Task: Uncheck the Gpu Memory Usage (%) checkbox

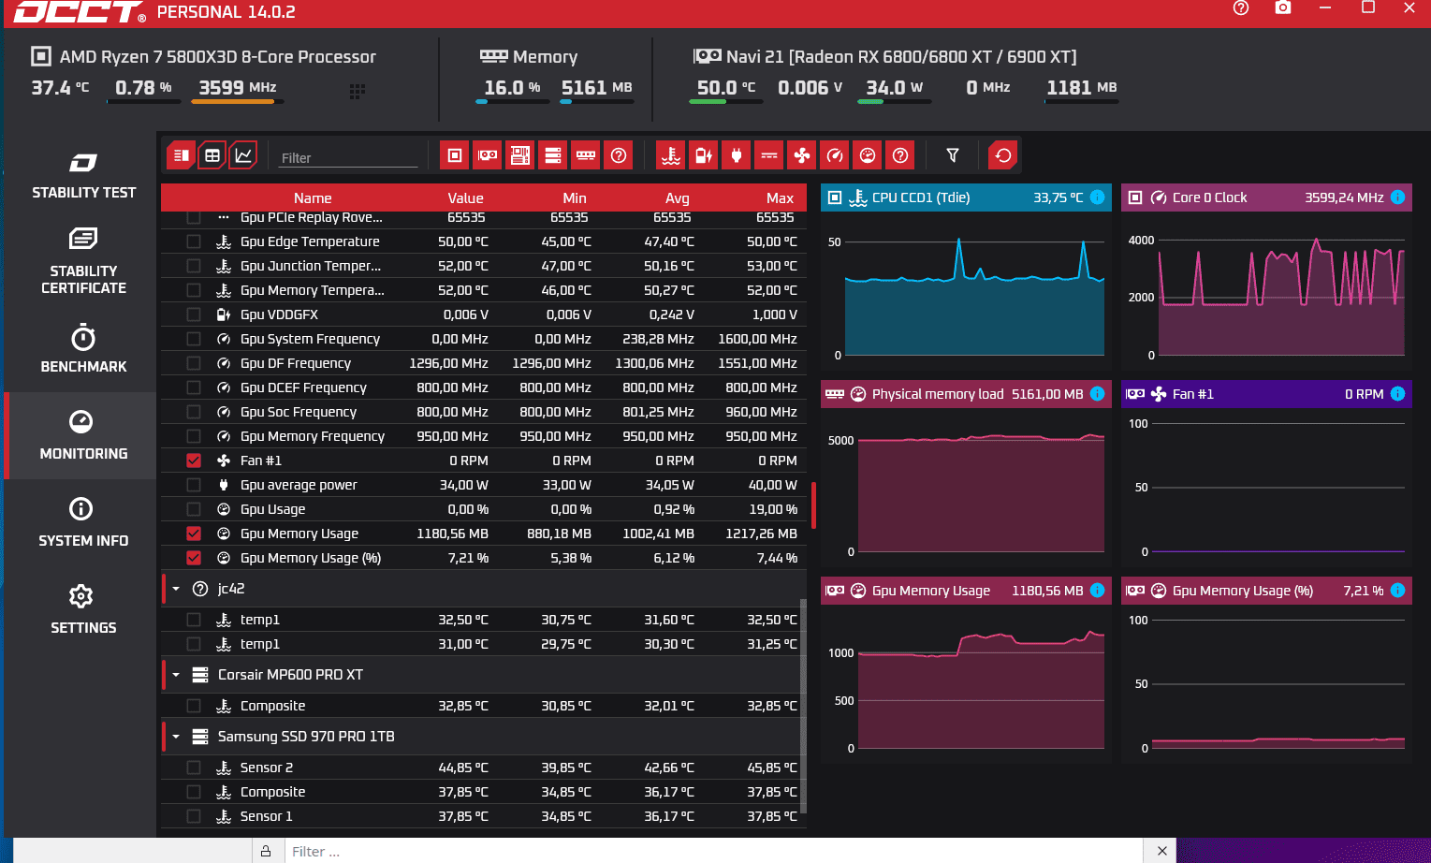Action: pyautogui.click(x=194, y=558)
